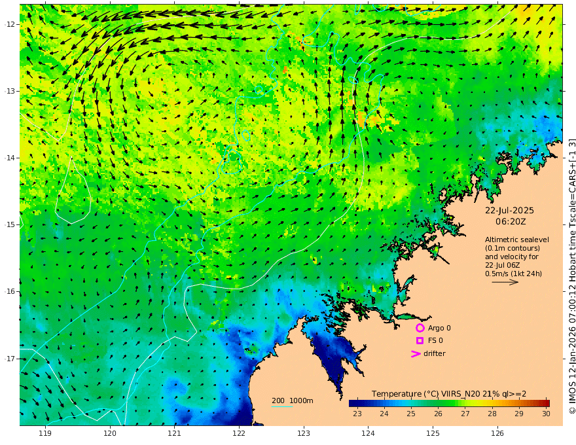Click longitude axis label 123
This screenshot has height=445, width=576.
pos(304,433)
